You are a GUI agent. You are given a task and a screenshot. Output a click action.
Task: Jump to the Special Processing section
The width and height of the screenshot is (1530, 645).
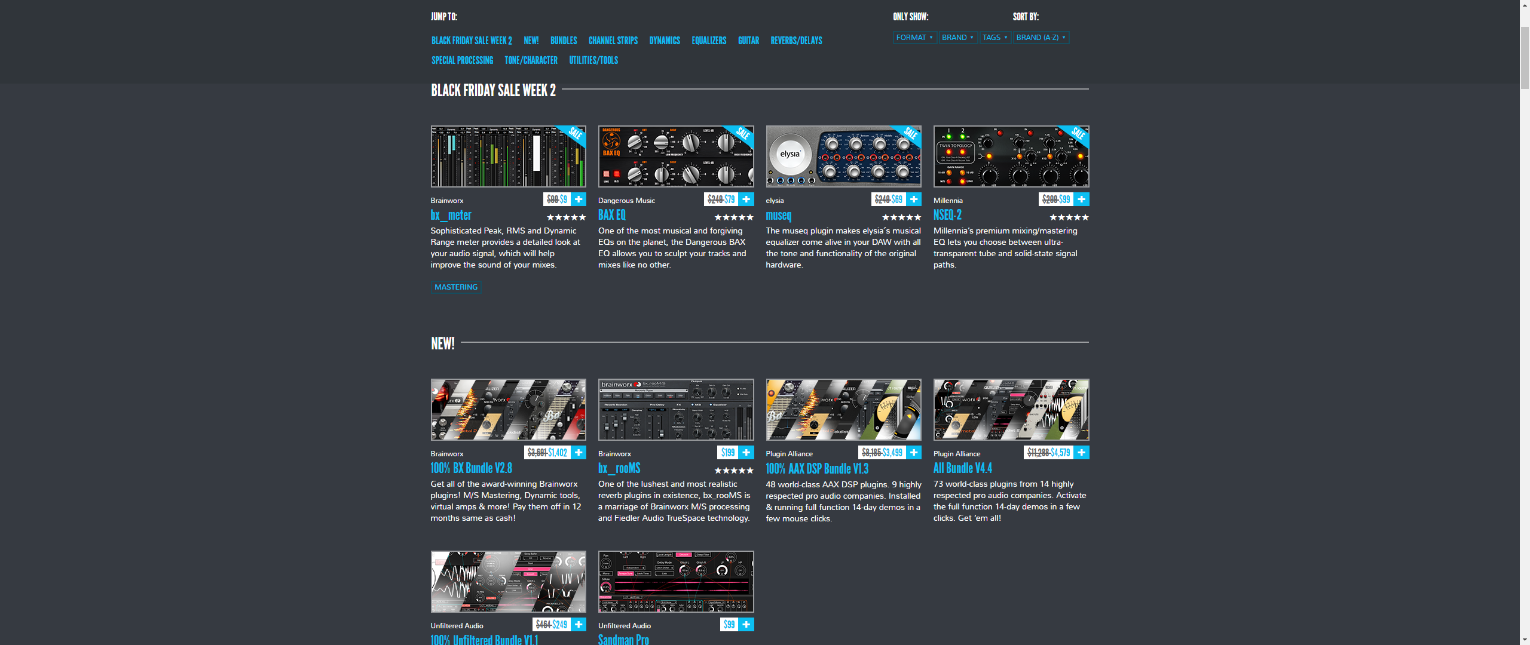pos(462,60)
